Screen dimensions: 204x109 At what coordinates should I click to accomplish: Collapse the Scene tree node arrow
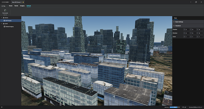pyautogui.click(x=1, y=18)
